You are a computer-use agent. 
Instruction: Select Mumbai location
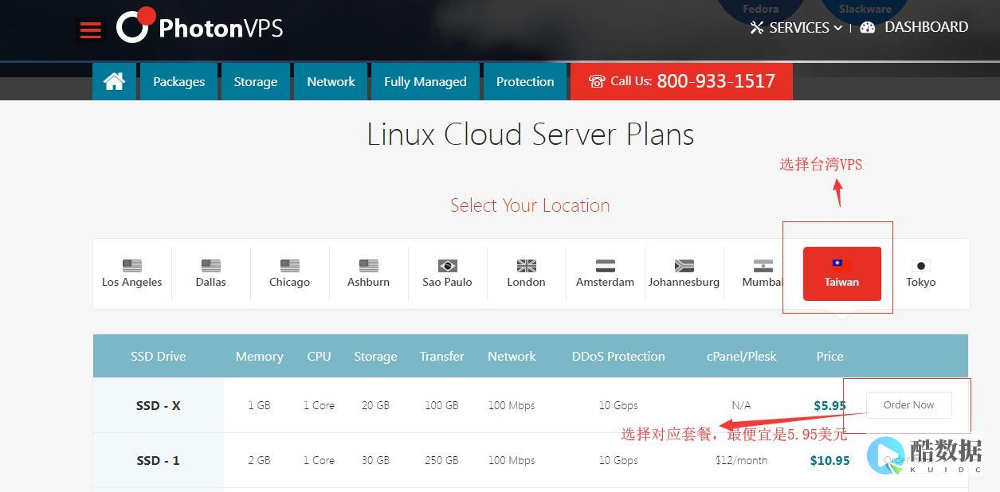[x=763, y=274]
